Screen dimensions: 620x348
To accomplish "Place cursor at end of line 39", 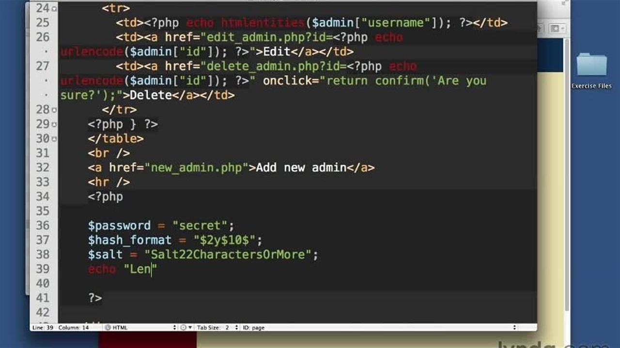I will coord(158,269).
